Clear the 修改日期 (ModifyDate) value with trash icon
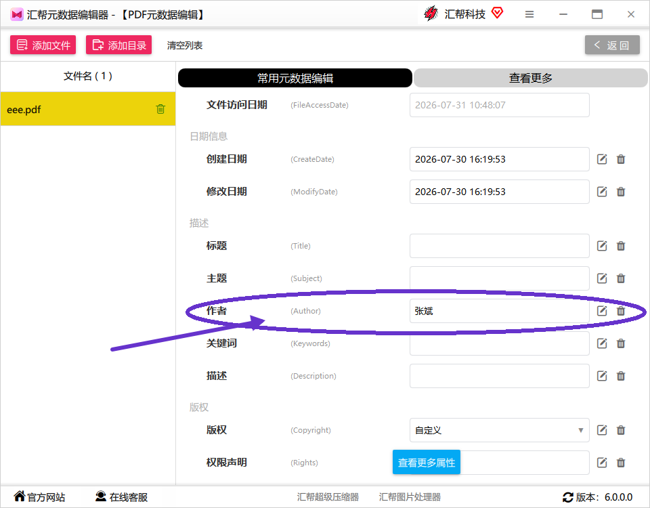Screen dimensions: 650x508 point(621,192)
